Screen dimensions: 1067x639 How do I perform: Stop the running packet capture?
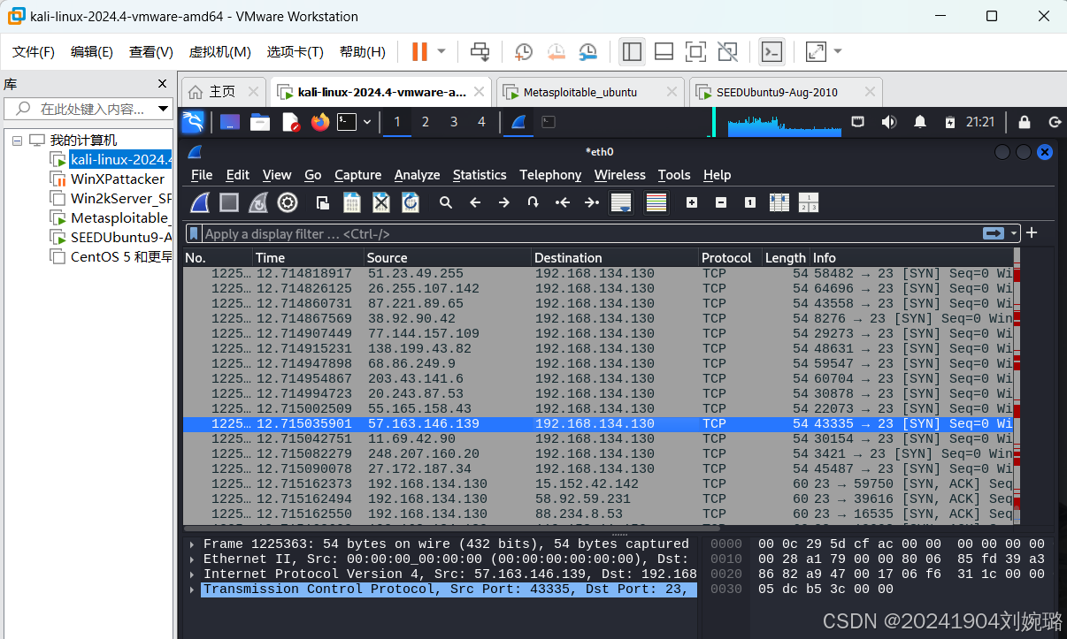pos(229,203)
